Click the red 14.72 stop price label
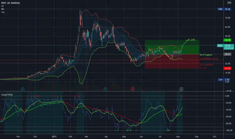The width and height of the screenshot is (235, 139). point(227,68)
